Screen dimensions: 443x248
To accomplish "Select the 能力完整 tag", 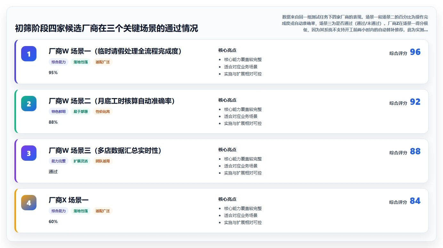I will click(x=59, y=161).
